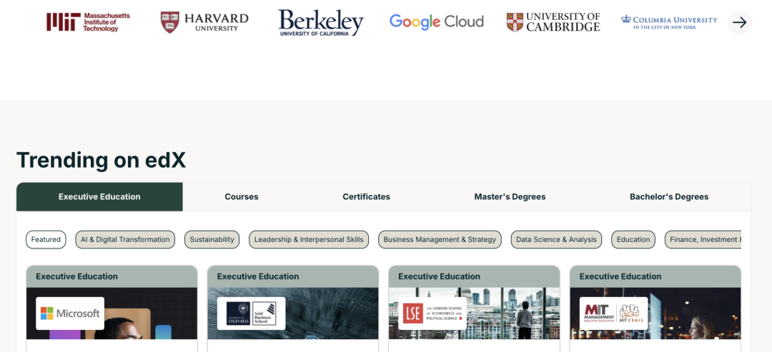The image size is (772, 352).
Task: Click Executive Education label on LSE card
Action: point(439,276)
